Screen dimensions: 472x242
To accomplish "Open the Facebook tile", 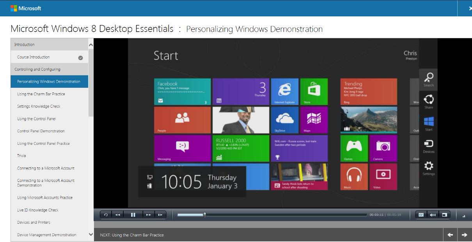I will (x=183, y=92).
